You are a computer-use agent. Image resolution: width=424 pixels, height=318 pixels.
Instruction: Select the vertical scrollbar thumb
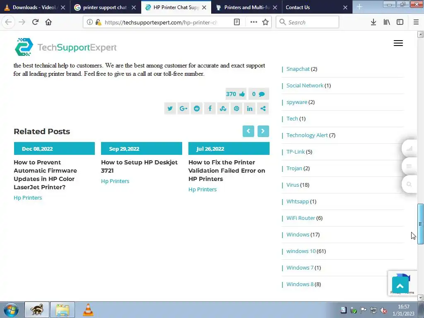[x=420, y=224]
